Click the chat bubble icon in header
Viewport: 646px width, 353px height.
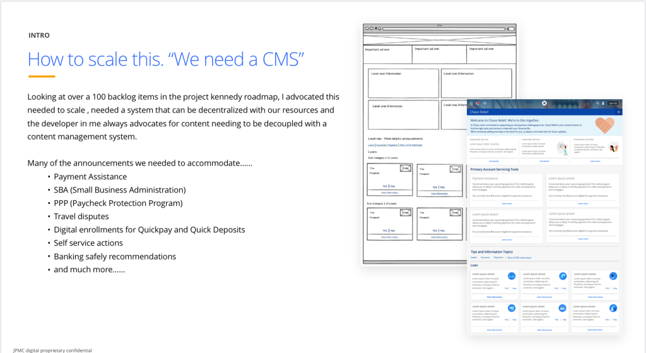[x=484, y=103]
